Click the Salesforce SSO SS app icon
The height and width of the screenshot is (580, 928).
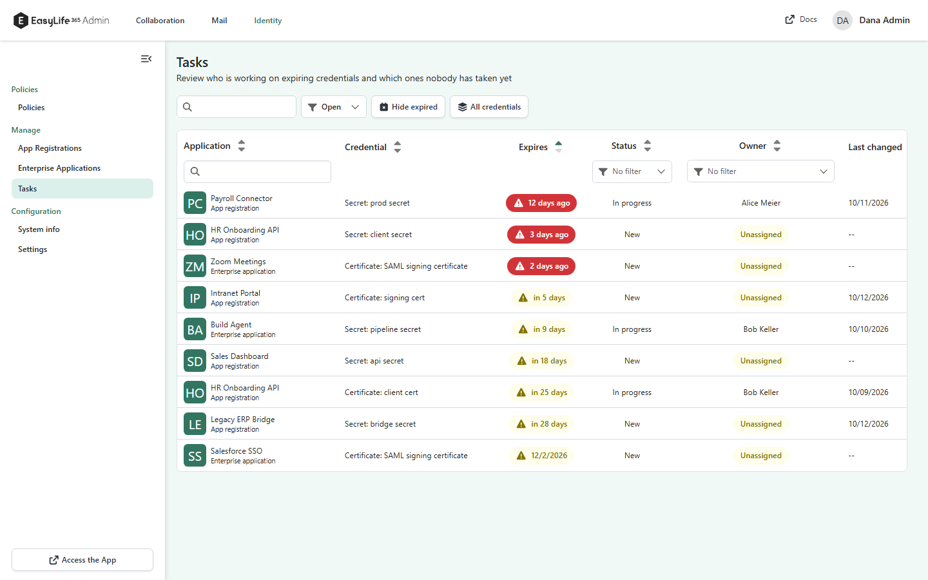(195, 456)
